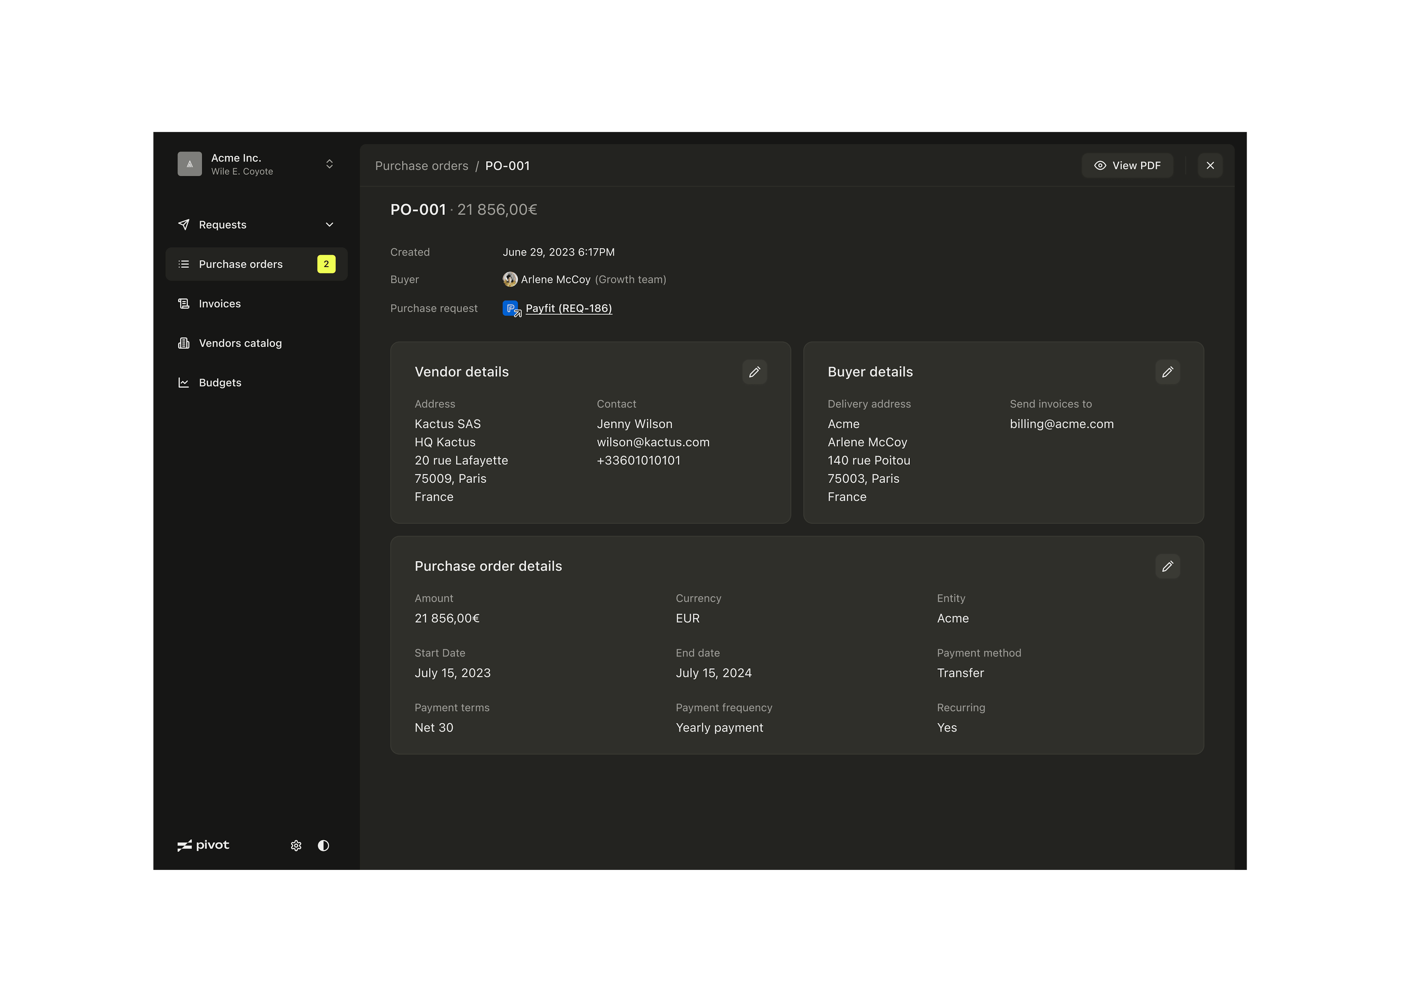Expand the Requests submenu chevron
1401x1002 pixels.
[x=329, y=225]
